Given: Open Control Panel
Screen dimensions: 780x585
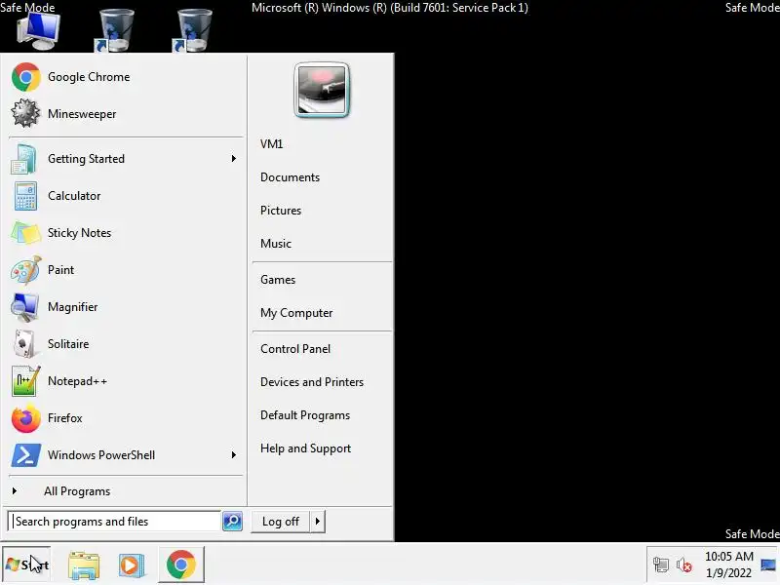Looking at the screenshot, I should click(x=295, y=349).
